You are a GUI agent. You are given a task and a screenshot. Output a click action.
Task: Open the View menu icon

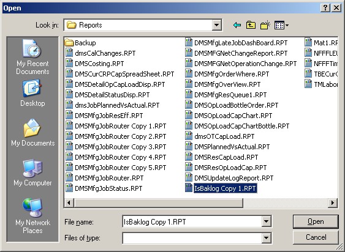[281, 25]
